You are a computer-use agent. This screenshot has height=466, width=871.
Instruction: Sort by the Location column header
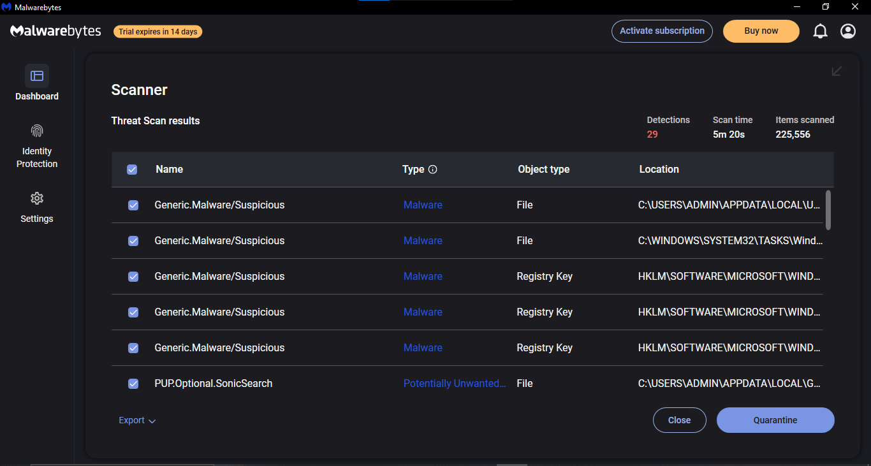(x=659, y=170)
